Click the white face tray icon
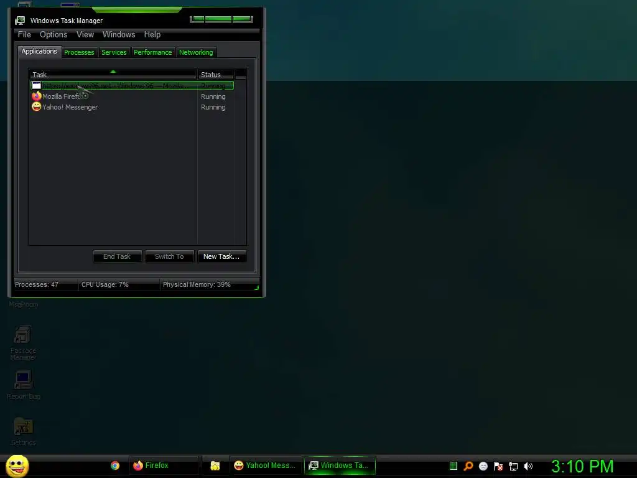 (483, 466)
